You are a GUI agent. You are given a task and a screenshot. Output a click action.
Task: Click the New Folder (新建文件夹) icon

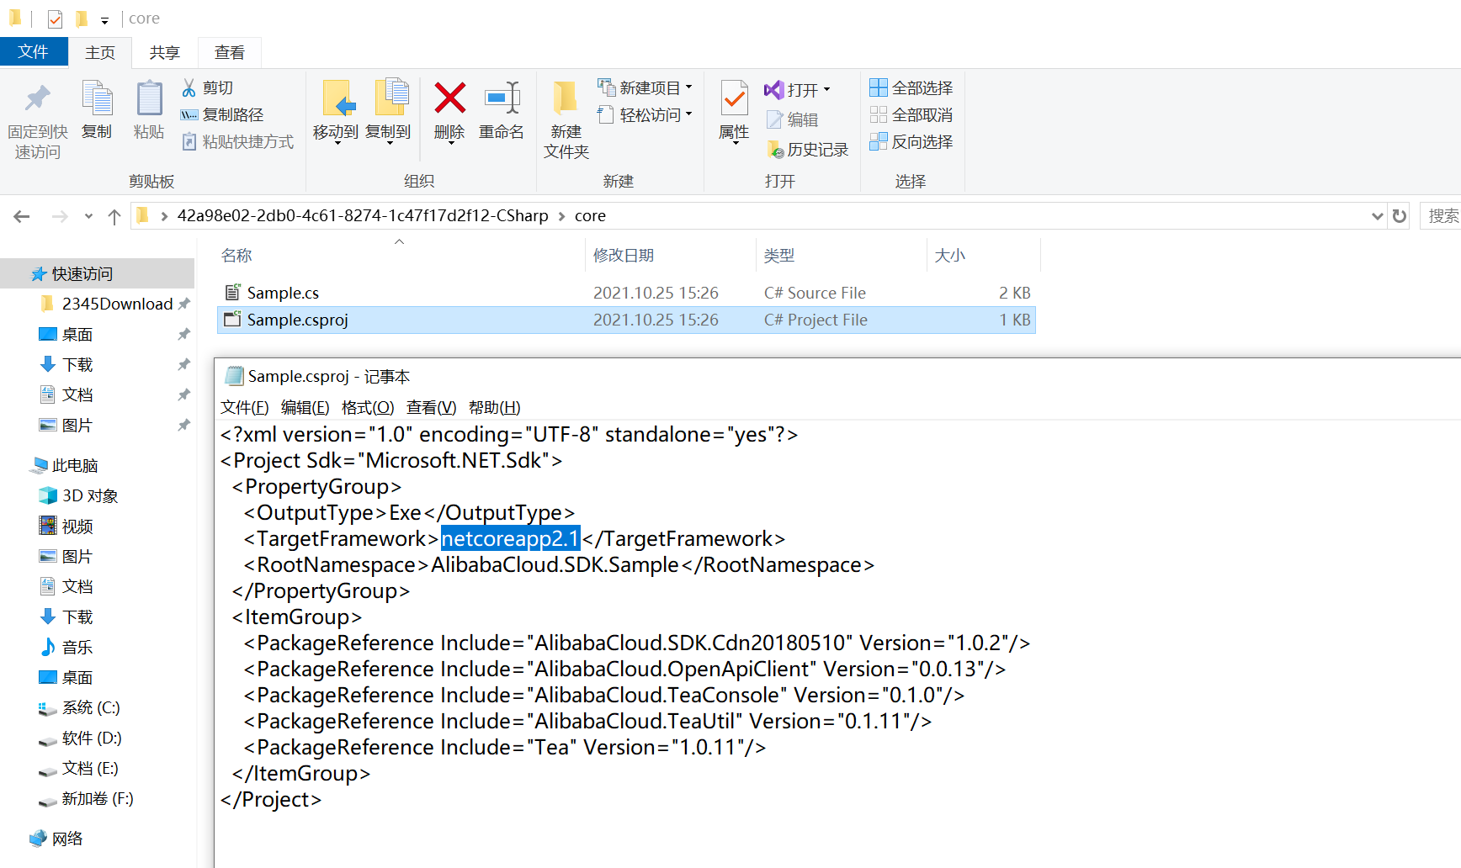[566, 98]
